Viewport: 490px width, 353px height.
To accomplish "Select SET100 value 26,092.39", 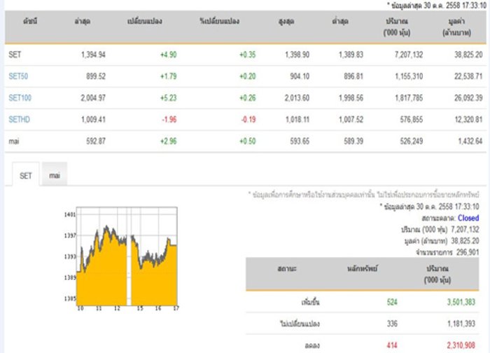I will click(468, 98).
